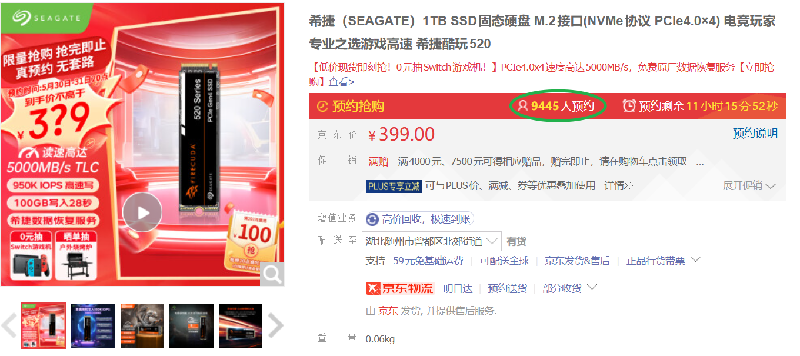This screenshot has width=800, height=356.
Task: Click the 预约抢购 clock icon
Action: click(x=322, y=107)
